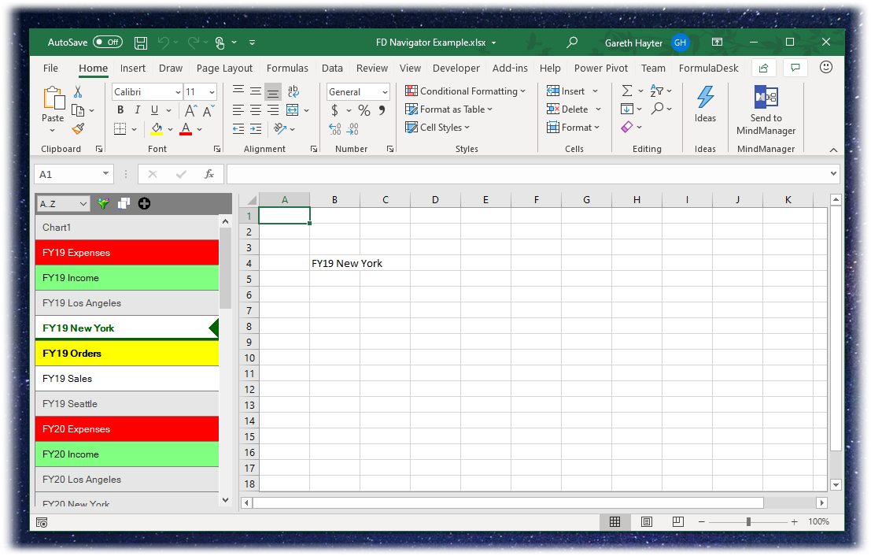Select FY19 Expenses in navigator list

point(127,253)
